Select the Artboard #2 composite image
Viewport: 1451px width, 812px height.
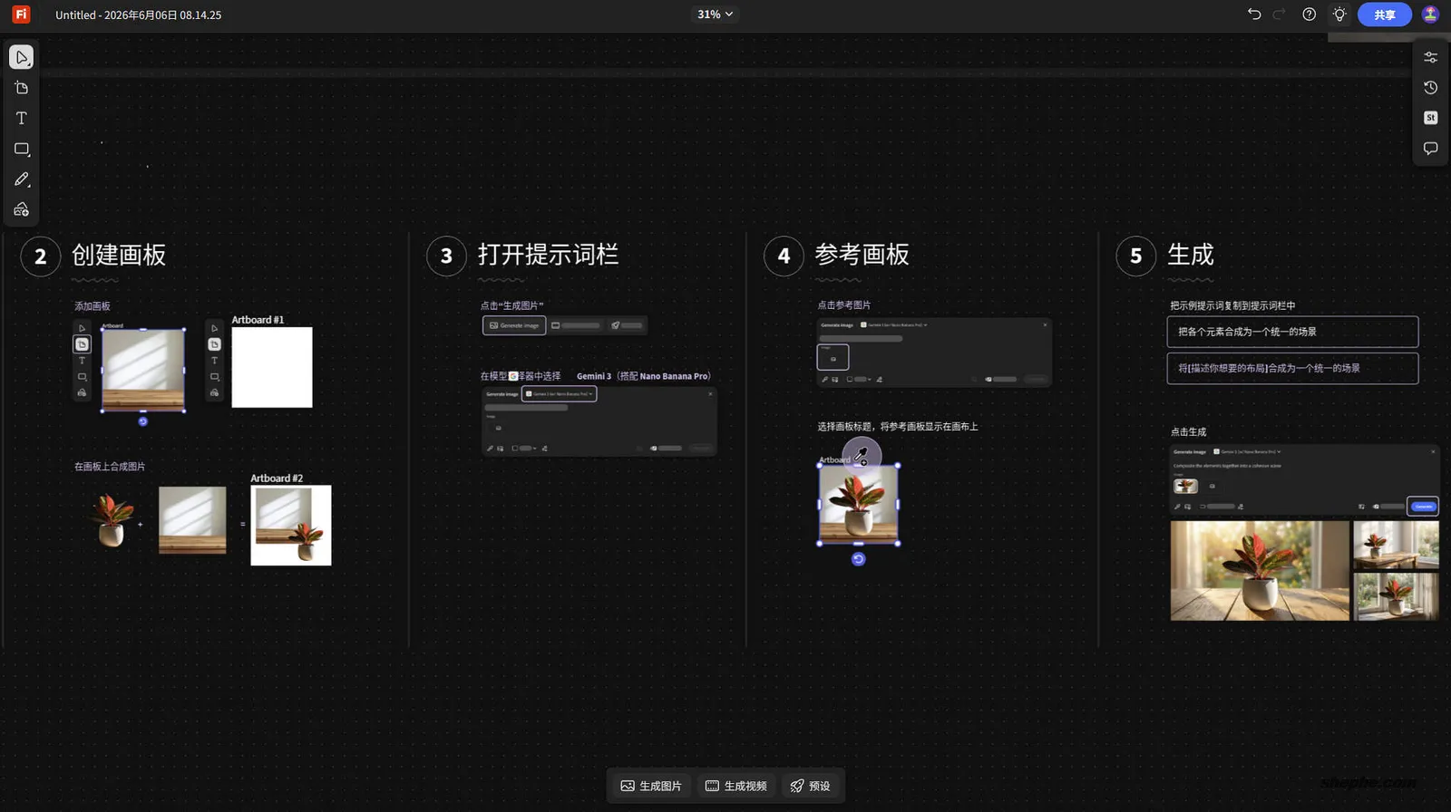pos(291,526)
